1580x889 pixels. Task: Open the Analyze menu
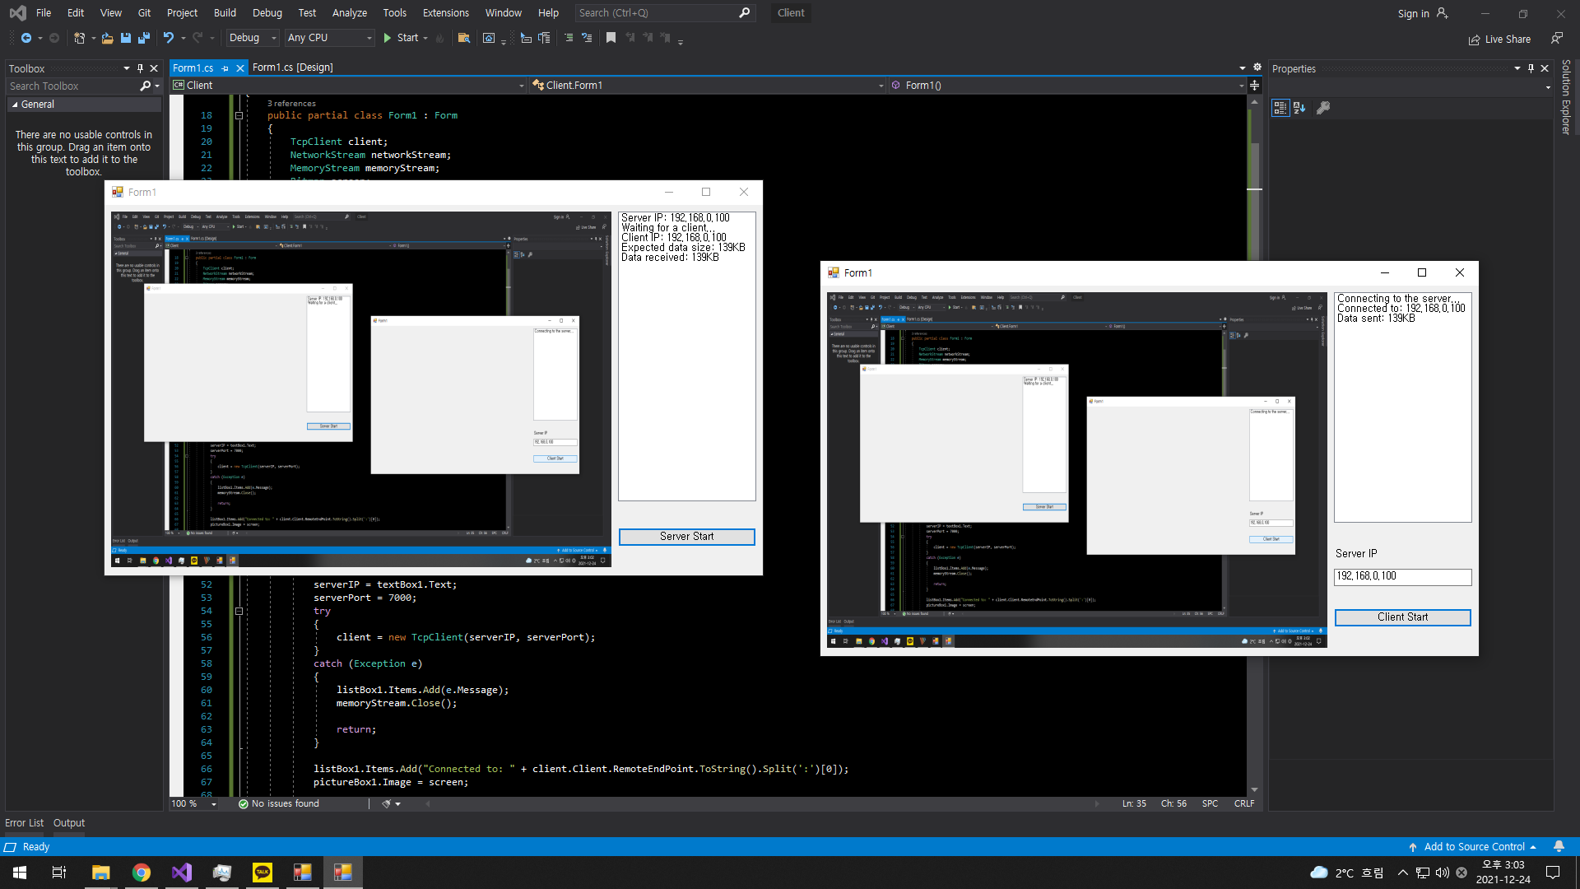click(349, 13)
